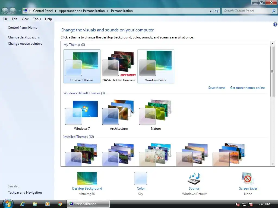Viewport: 278px width, 208px height.
Task: Open the File menu
Action: point(5,19)
